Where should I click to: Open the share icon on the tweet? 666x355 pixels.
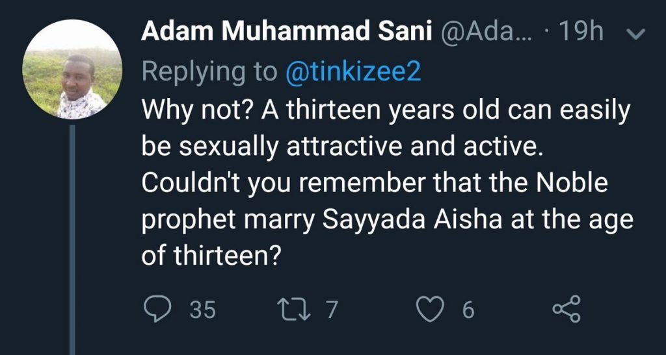(x=565, y=310)
